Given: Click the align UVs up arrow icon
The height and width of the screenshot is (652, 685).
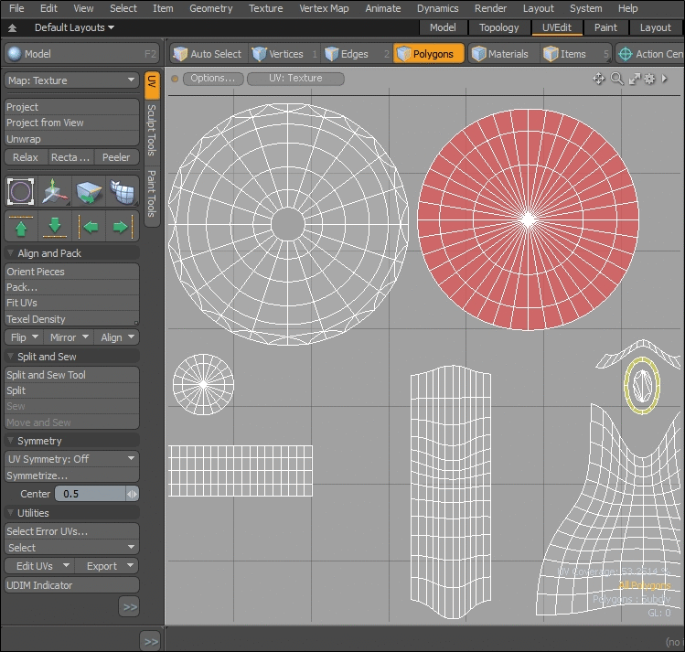Looking at the screenshot, I should click(21, 226).
